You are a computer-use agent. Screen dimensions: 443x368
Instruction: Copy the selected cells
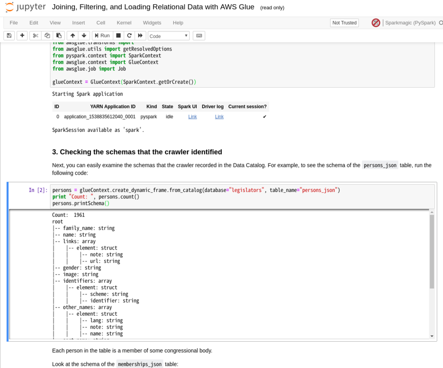[47, 35]
